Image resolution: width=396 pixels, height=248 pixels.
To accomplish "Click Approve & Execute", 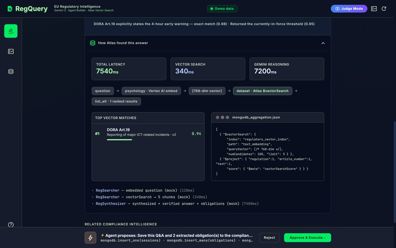I will point(308,238).
